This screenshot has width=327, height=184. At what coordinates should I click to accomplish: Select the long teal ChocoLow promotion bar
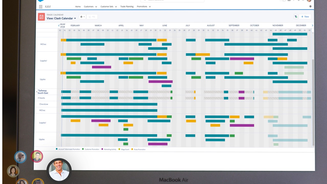click(x=109, y=104)
